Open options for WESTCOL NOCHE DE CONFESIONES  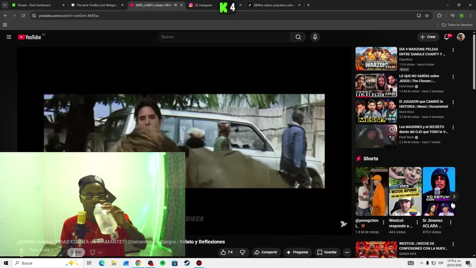pos(453,244)
